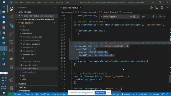Open timeline history icon in editor toolbar

coord(151,8)
